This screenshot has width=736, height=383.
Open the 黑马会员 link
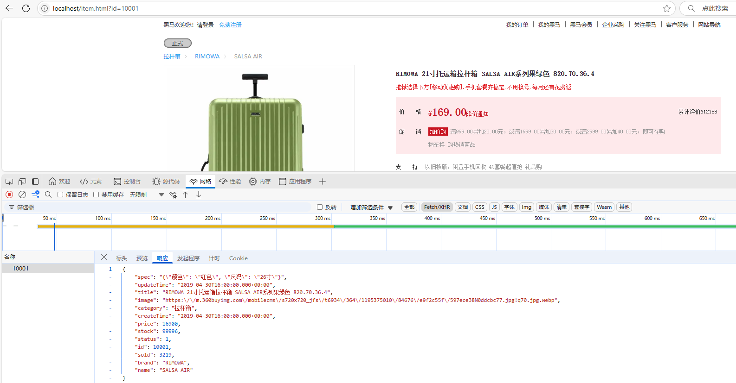tap(581, 25)
